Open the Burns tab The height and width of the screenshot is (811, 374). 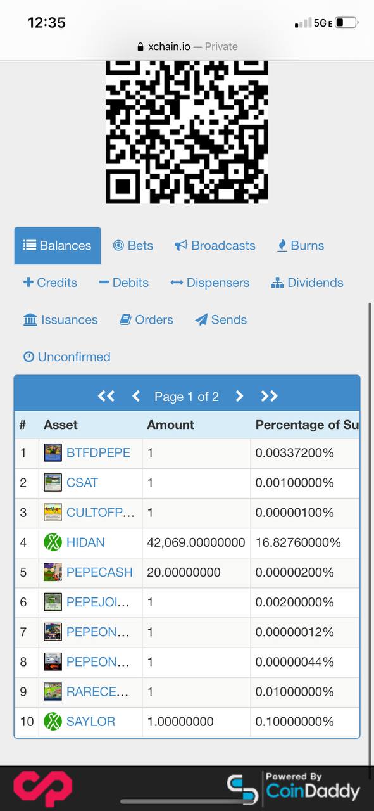tap(301, 245)
